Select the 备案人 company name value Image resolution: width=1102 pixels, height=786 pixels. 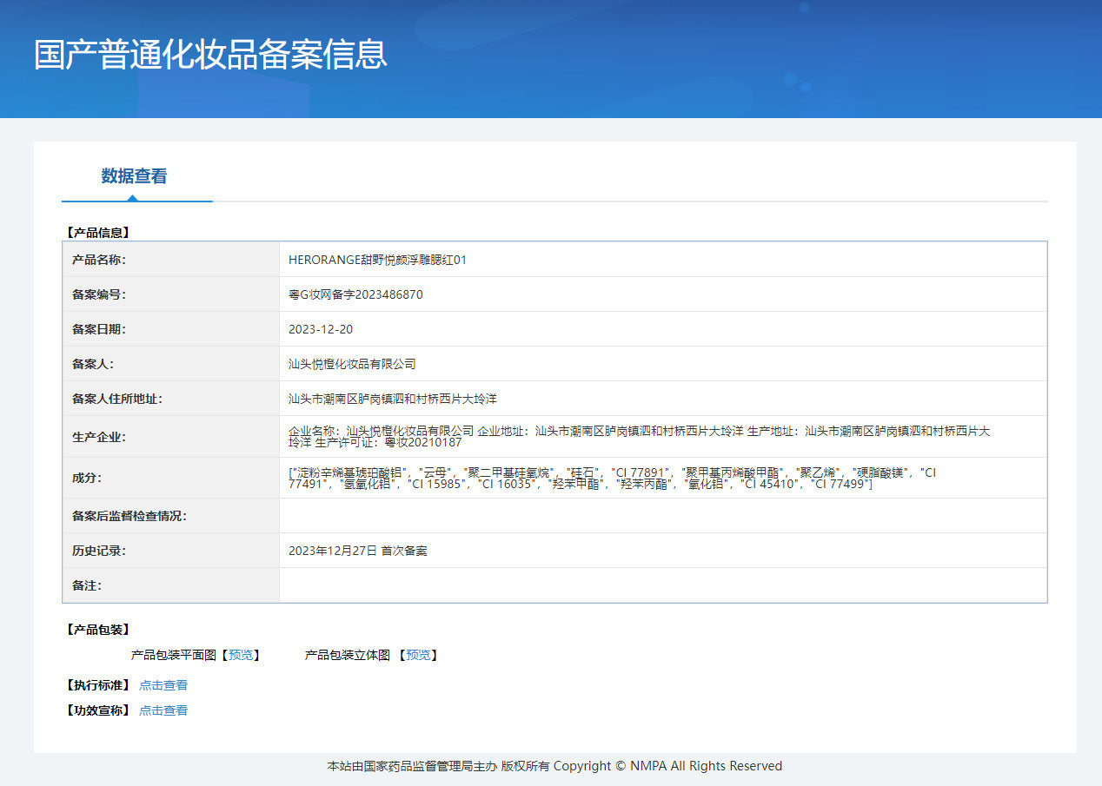coord(352,364)
